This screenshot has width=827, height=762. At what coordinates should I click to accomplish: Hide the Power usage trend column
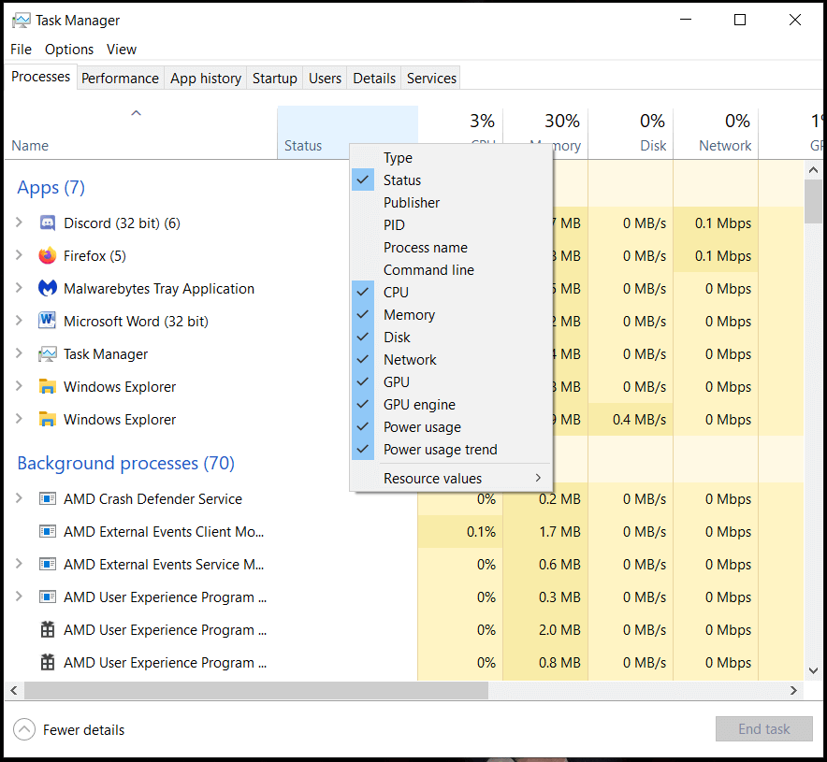(x=451, y=450)
